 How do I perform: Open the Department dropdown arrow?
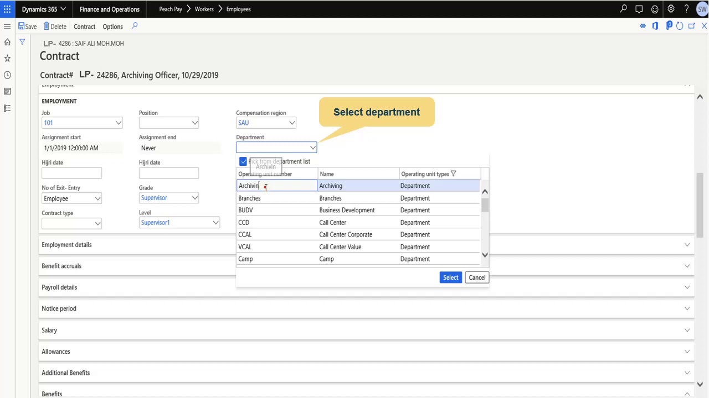[312, 148]
